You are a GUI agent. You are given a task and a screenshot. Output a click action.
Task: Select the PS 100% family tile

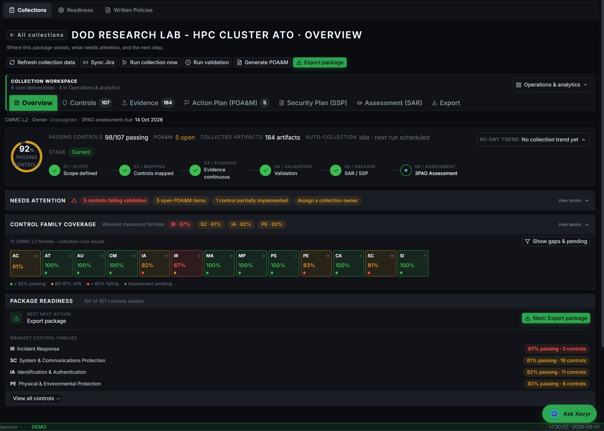(284, 263)
